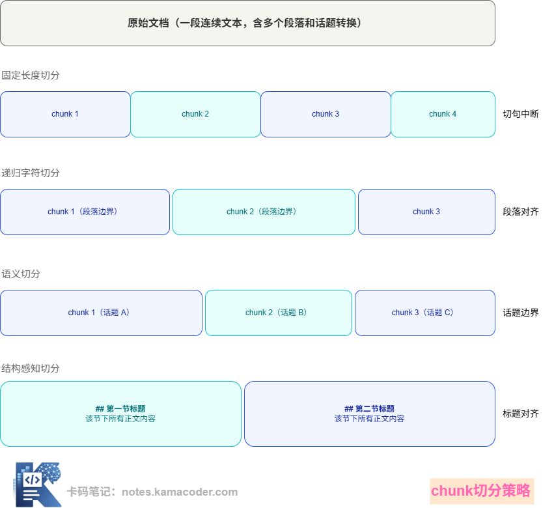Screen dimensions: 554x508
Task: Click the 标题对齐 label
Action: tap(521, 414)
